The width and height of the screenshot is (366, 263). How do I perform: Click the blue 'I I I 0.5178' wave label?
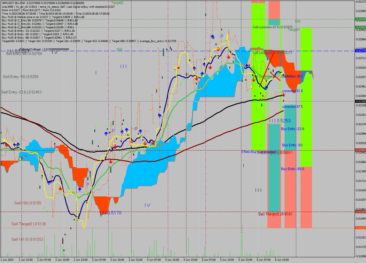111,213
